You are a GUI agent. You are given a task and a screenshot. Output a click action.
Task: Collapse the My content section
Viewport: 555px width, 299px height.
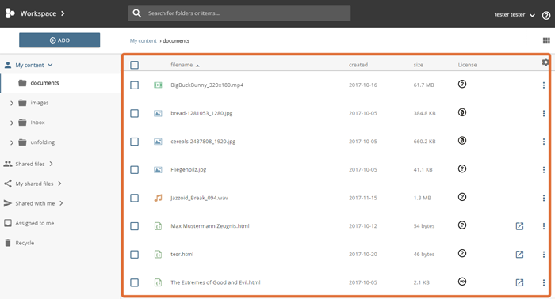[50, 65]
